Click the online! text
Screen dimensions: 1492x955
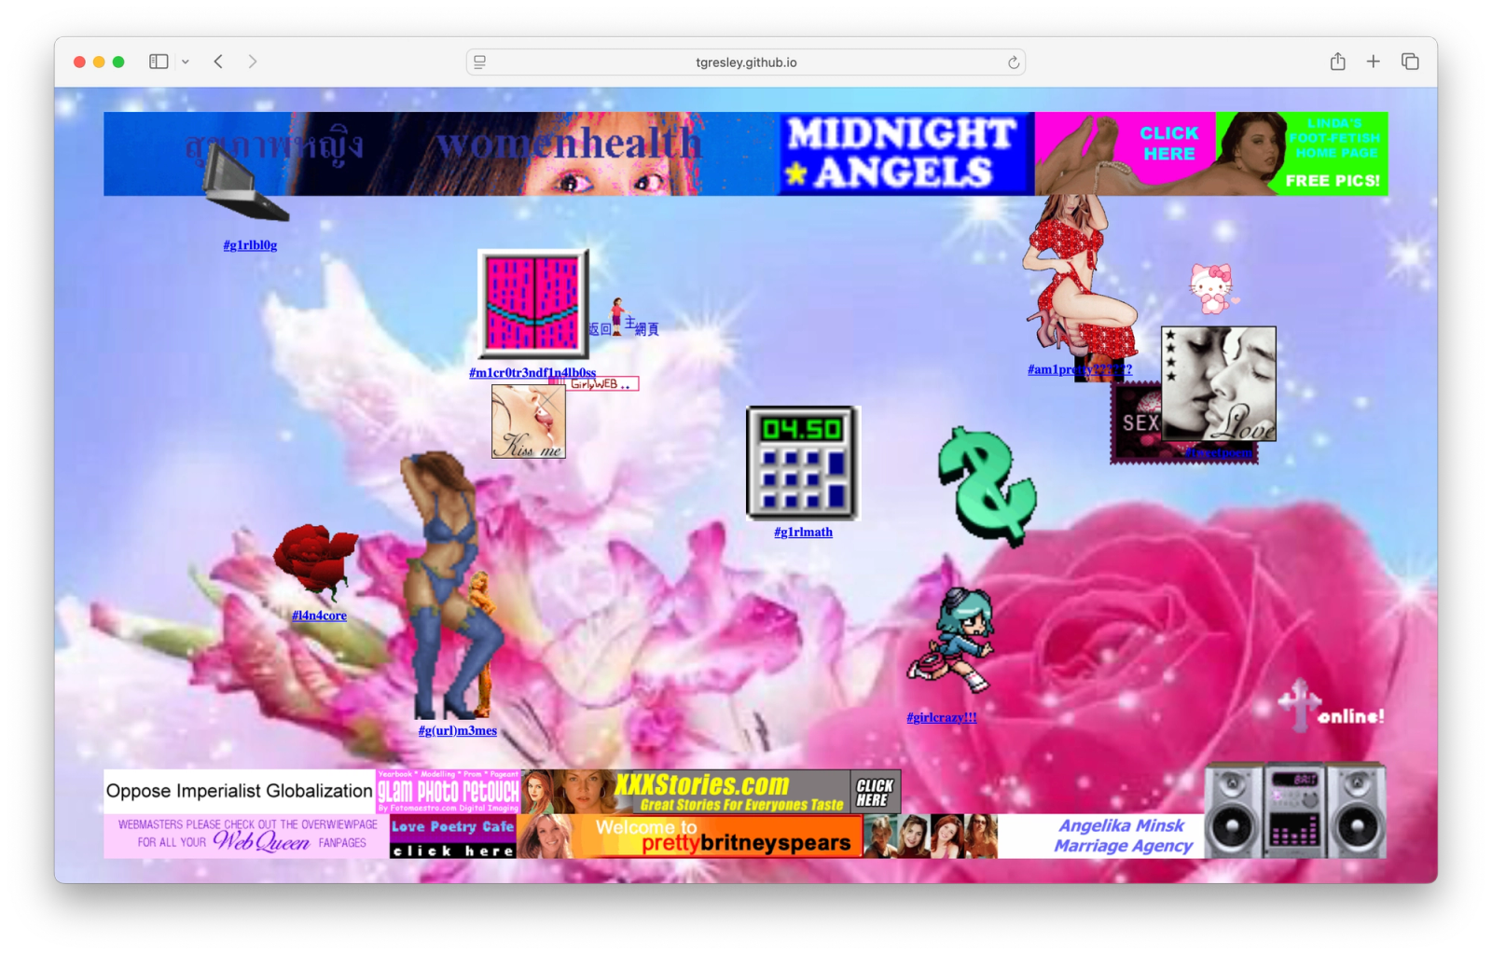tap(1351, 716)
